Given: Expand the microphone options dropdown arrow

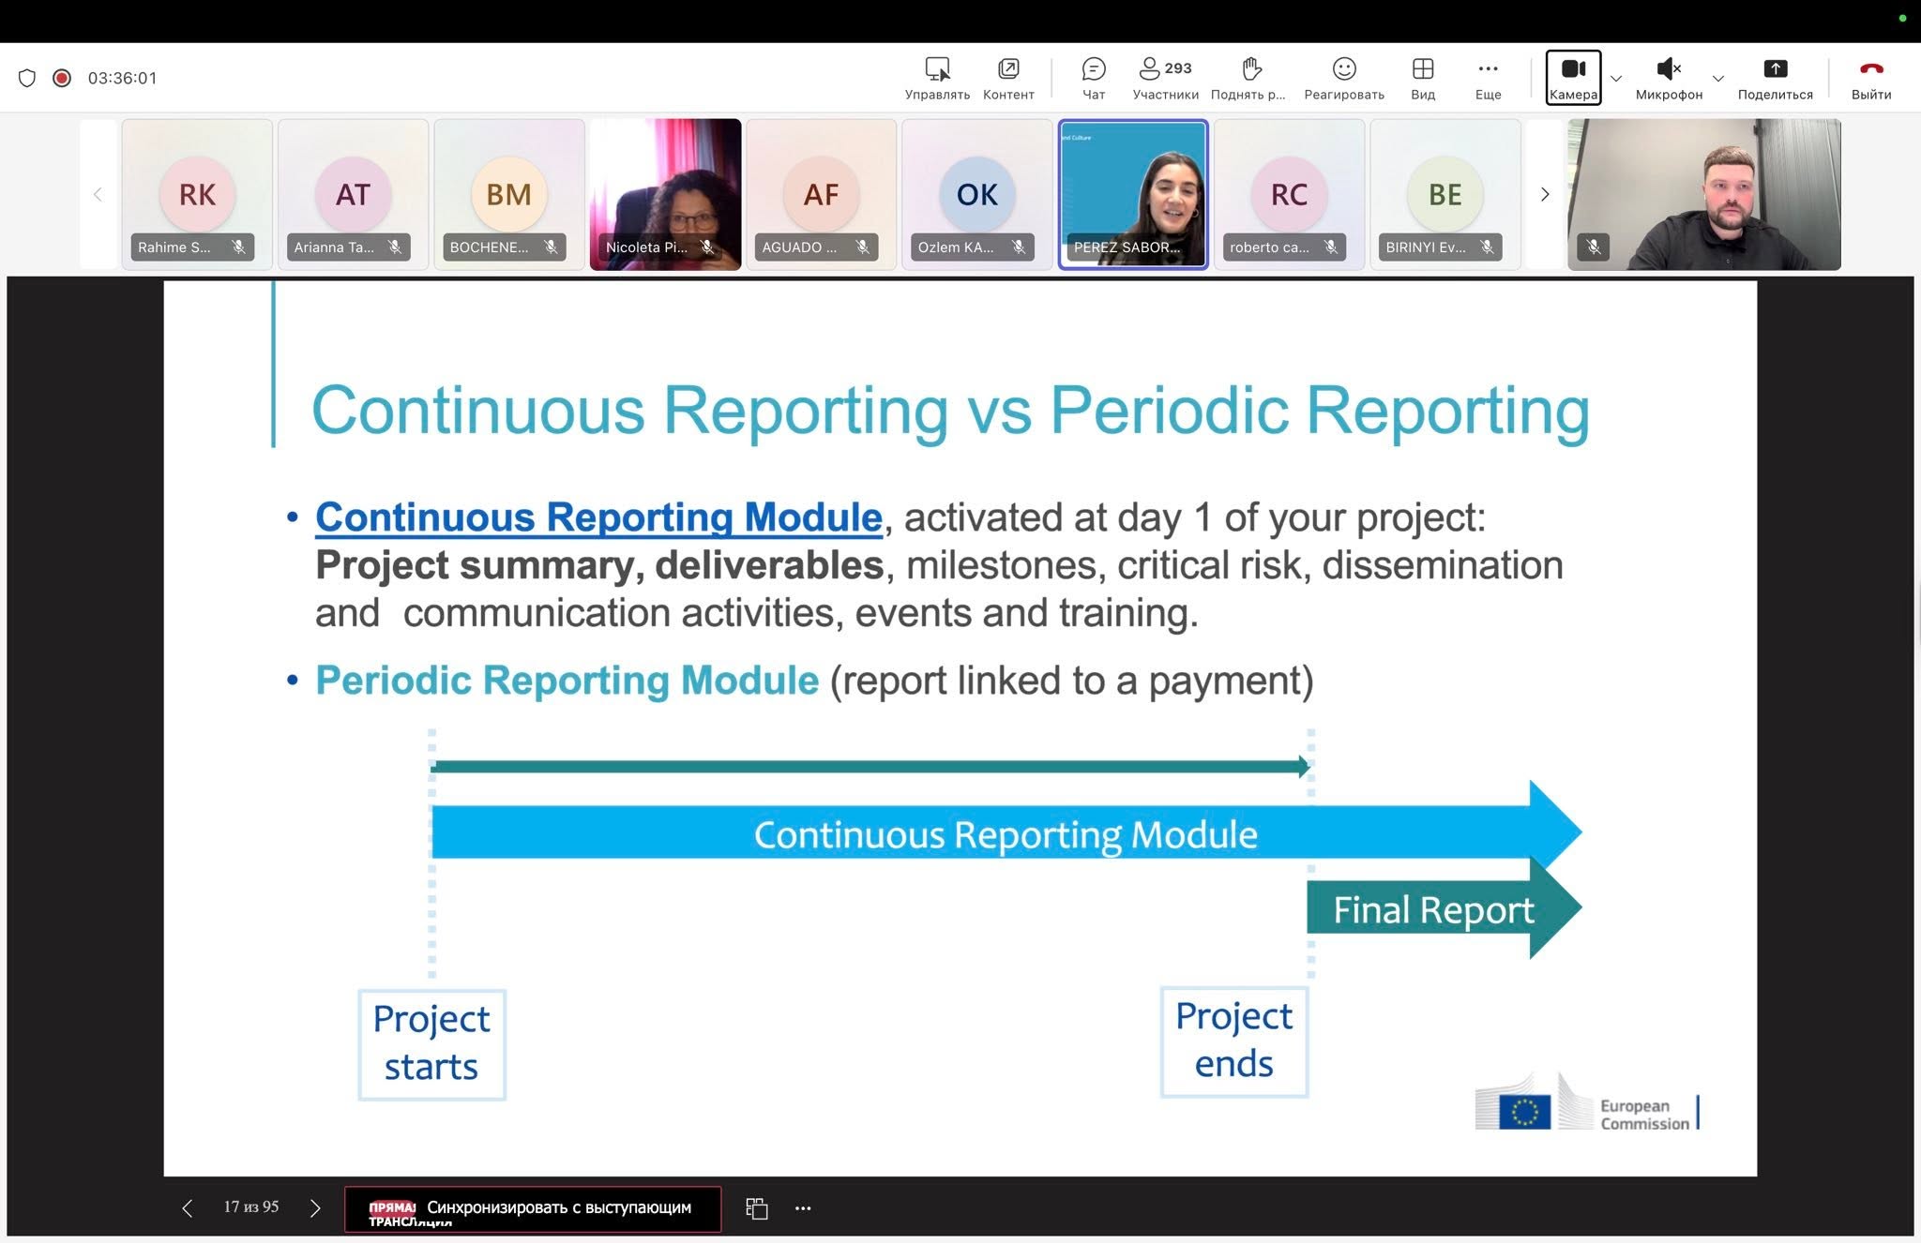Looking at the screenshot, I should 1718,79.
